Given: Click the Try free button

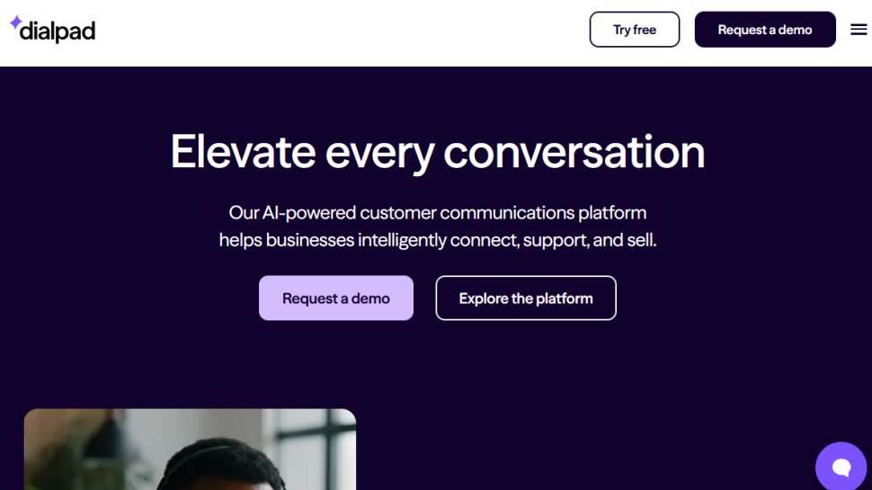Looking at the screenshot, I should 635,30.
